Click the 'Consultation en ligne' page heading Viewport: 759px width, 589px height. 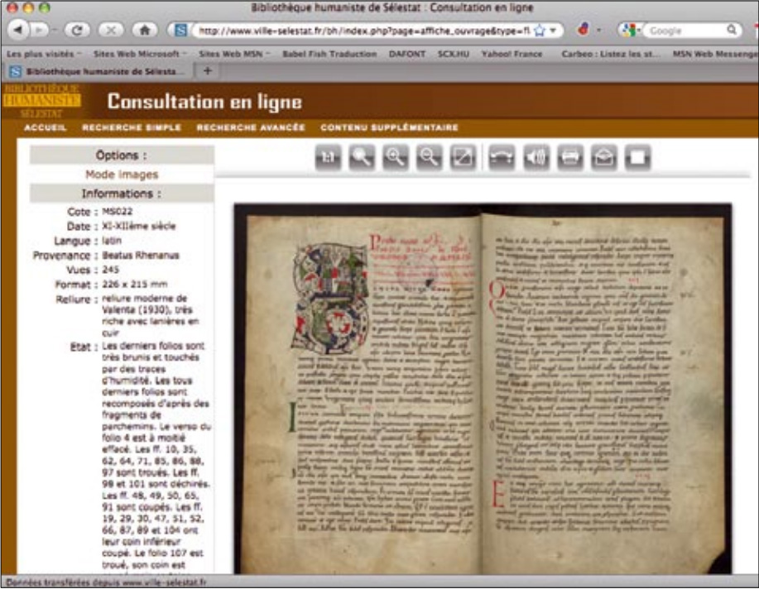[x=204, y=102]
